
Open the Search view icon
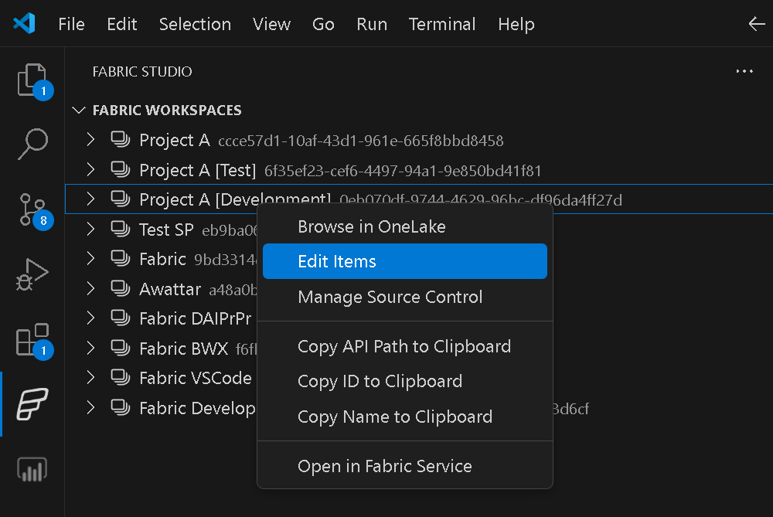tap(32, 145)
